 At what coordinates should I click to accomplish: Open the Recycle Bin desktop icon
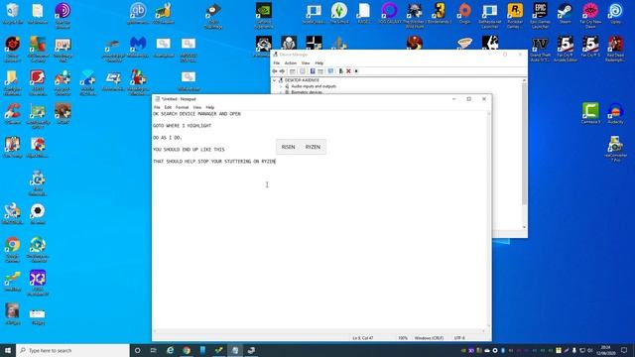click(x=12, y=14)
